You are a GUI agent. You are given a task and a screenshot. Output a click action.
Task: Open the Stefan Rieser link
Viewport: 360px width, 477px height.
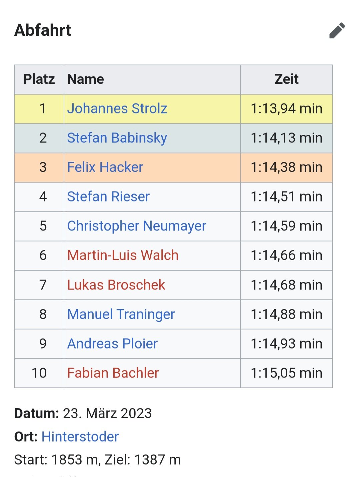click(x=108, y=197)
